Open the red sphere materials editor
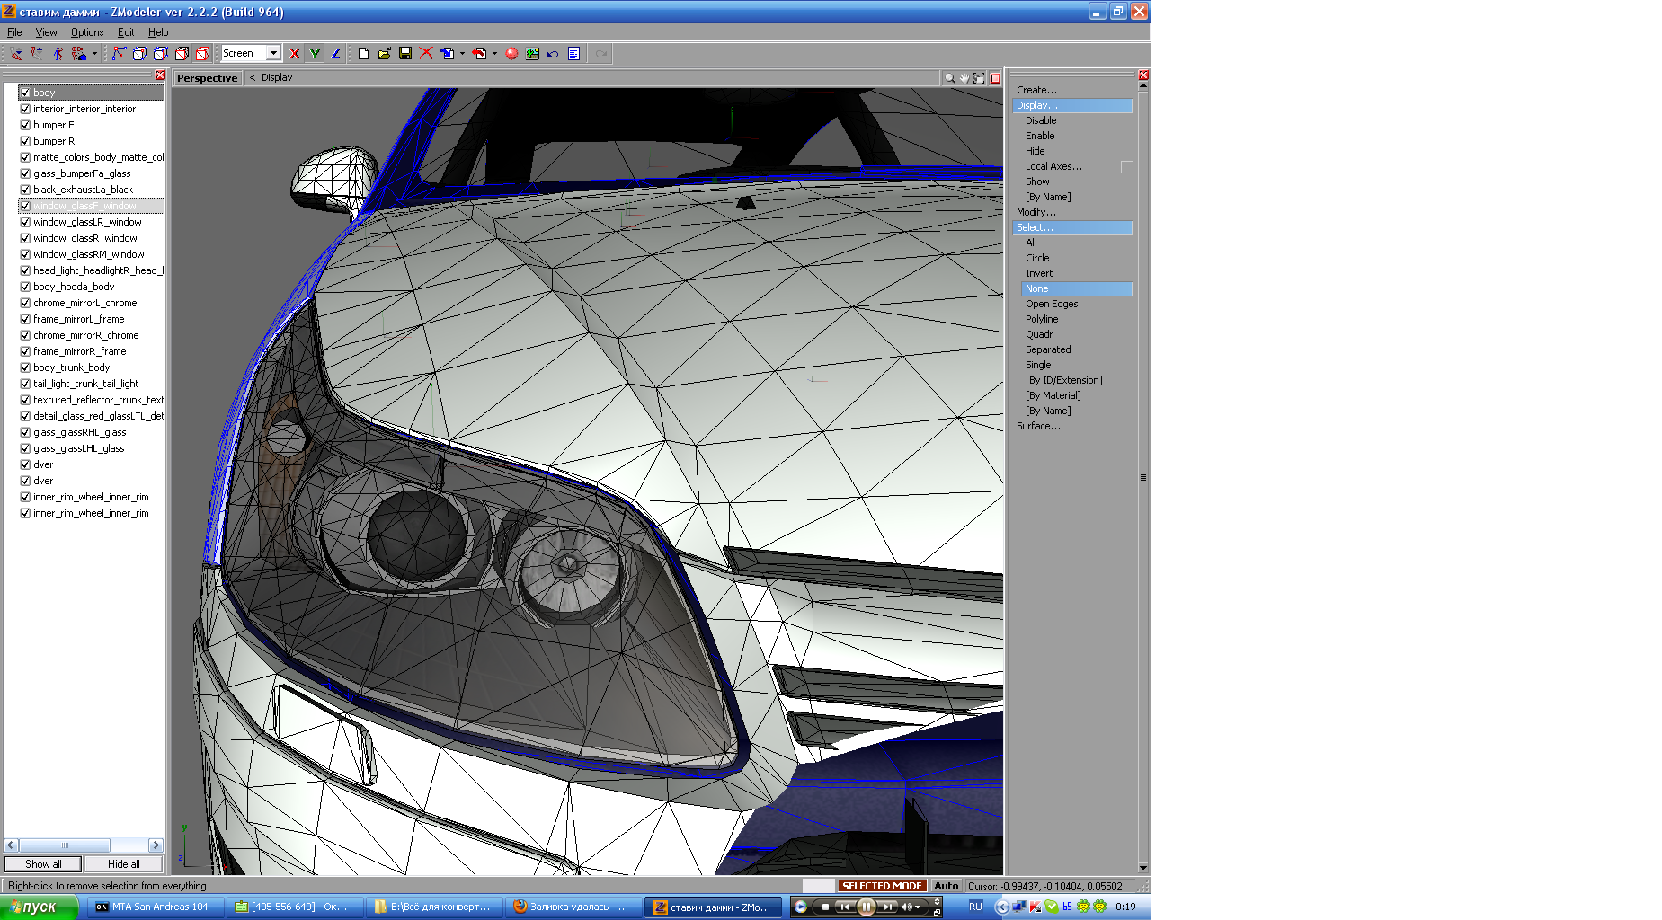The height and width of the screenshot is (920, 1662). coord(511,54)
